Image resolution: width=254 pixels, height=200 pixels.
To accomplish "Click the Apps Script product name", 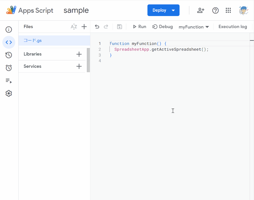I will (x=36, y=10).
